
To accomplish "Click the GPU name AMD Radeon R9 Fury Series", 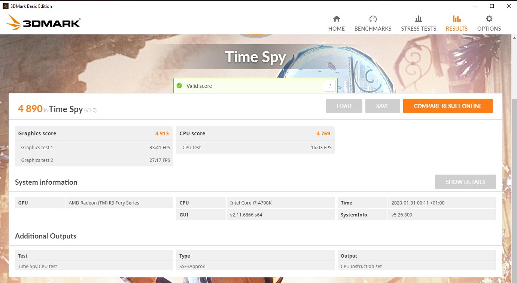I will tap(104, 203).
